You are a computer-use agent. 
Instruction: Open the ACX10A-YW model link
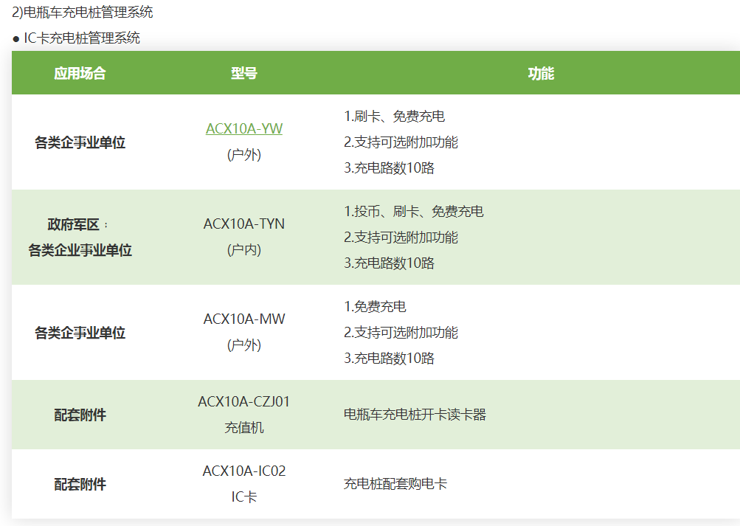(x=243, y=129)
